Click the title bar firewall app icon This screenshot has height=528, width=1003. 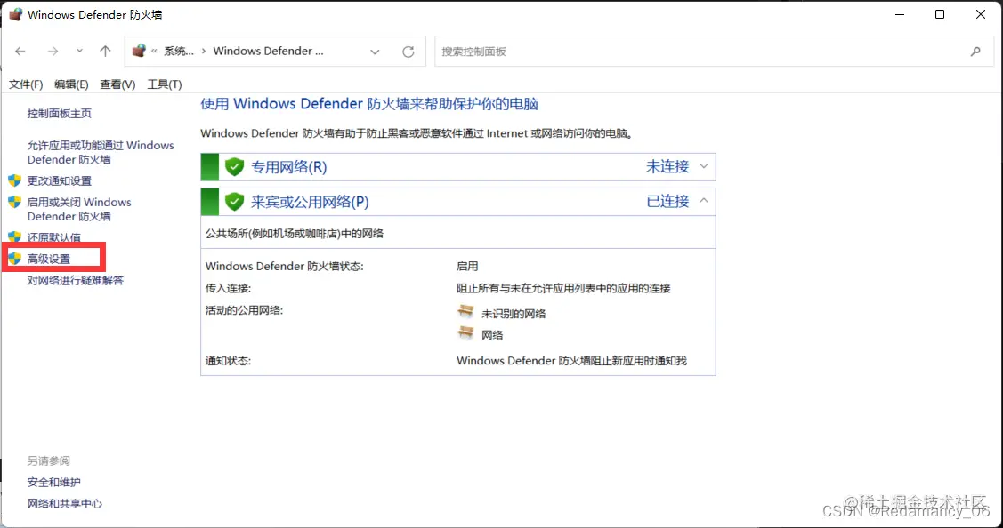[15, 14]
